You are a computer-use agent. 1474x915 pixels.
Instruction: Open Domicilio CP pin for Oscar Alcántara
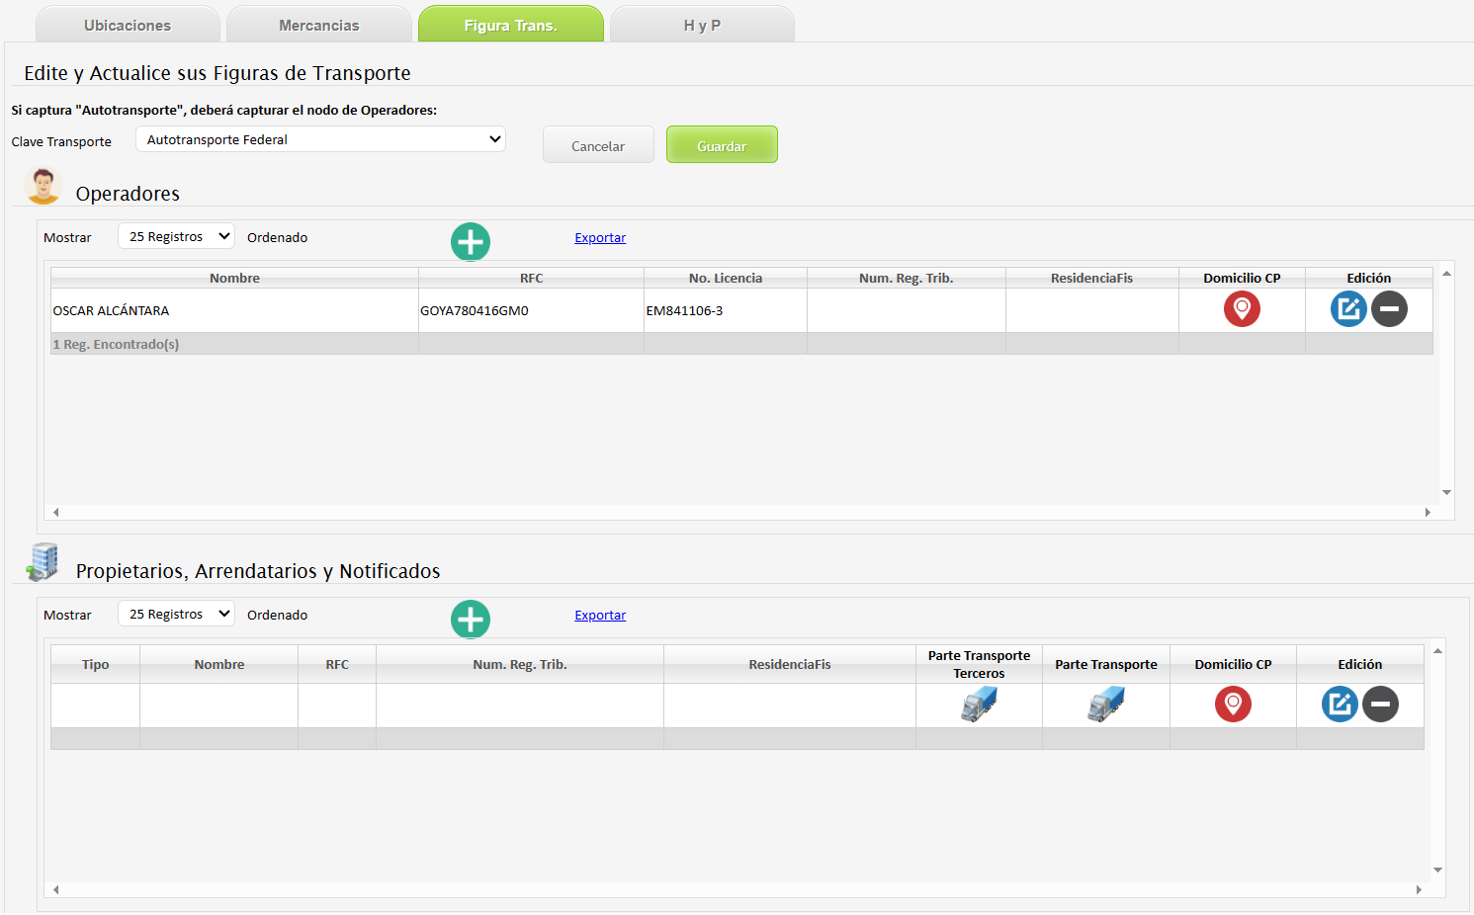coord(1242,309)
